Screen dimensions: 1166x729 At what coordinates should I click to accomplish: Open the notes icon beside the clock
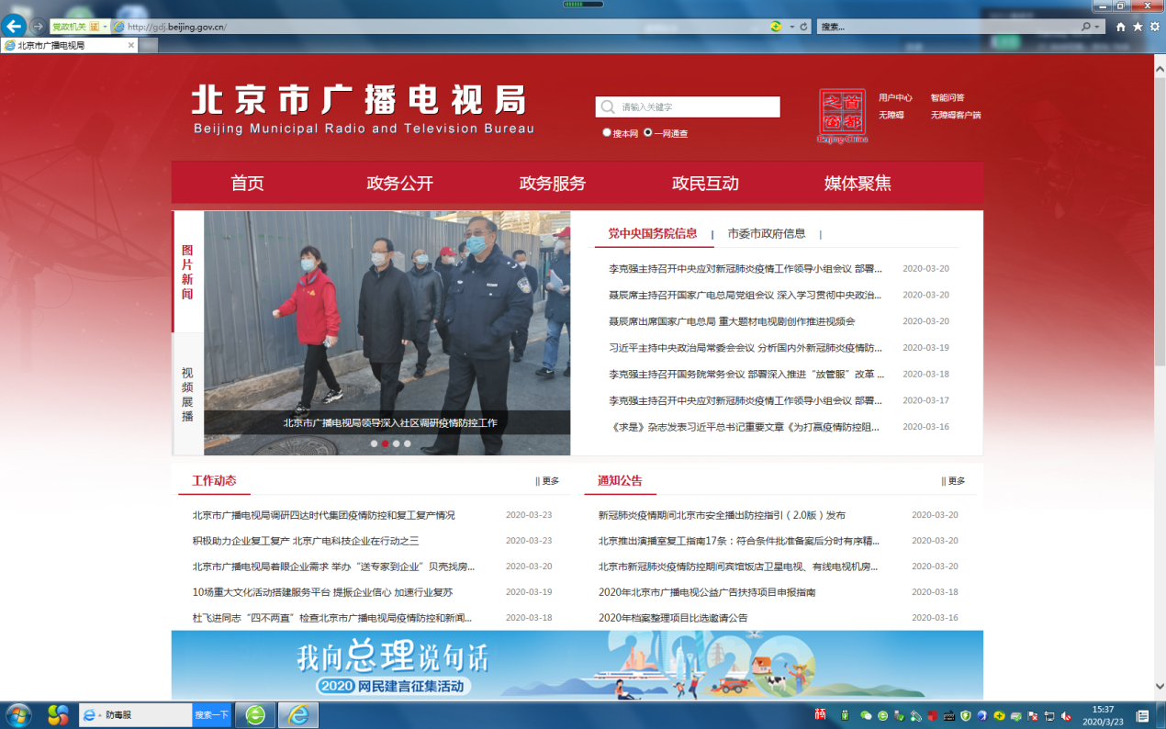(x=1142, y=715)
